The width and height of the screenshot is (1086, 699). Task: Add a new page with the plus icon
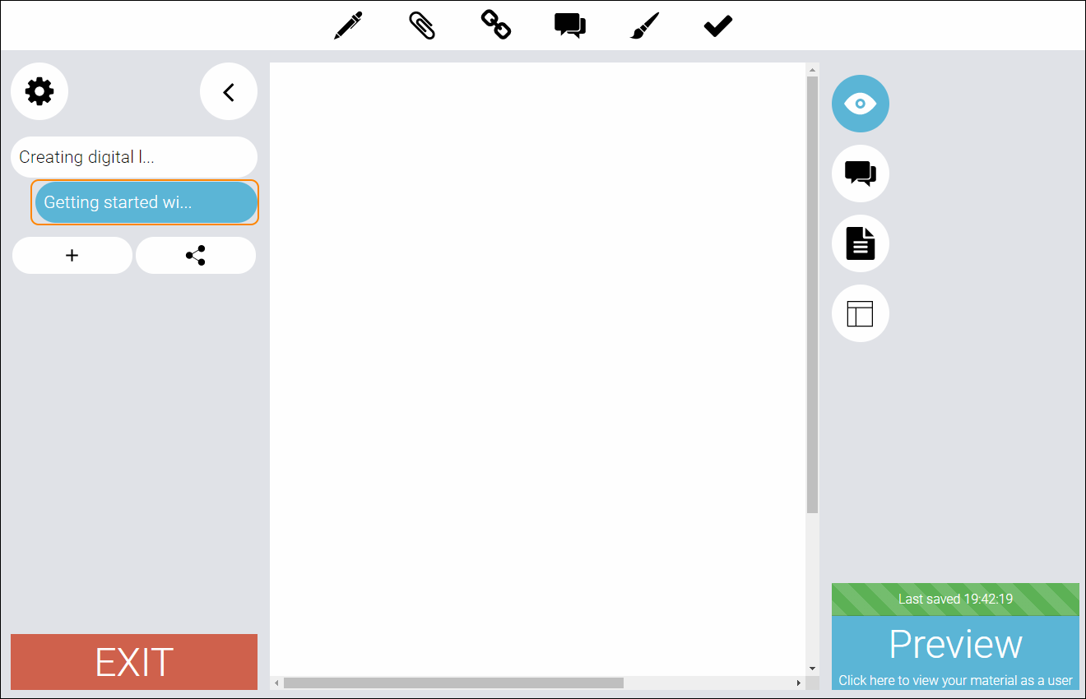coord(72,255)
